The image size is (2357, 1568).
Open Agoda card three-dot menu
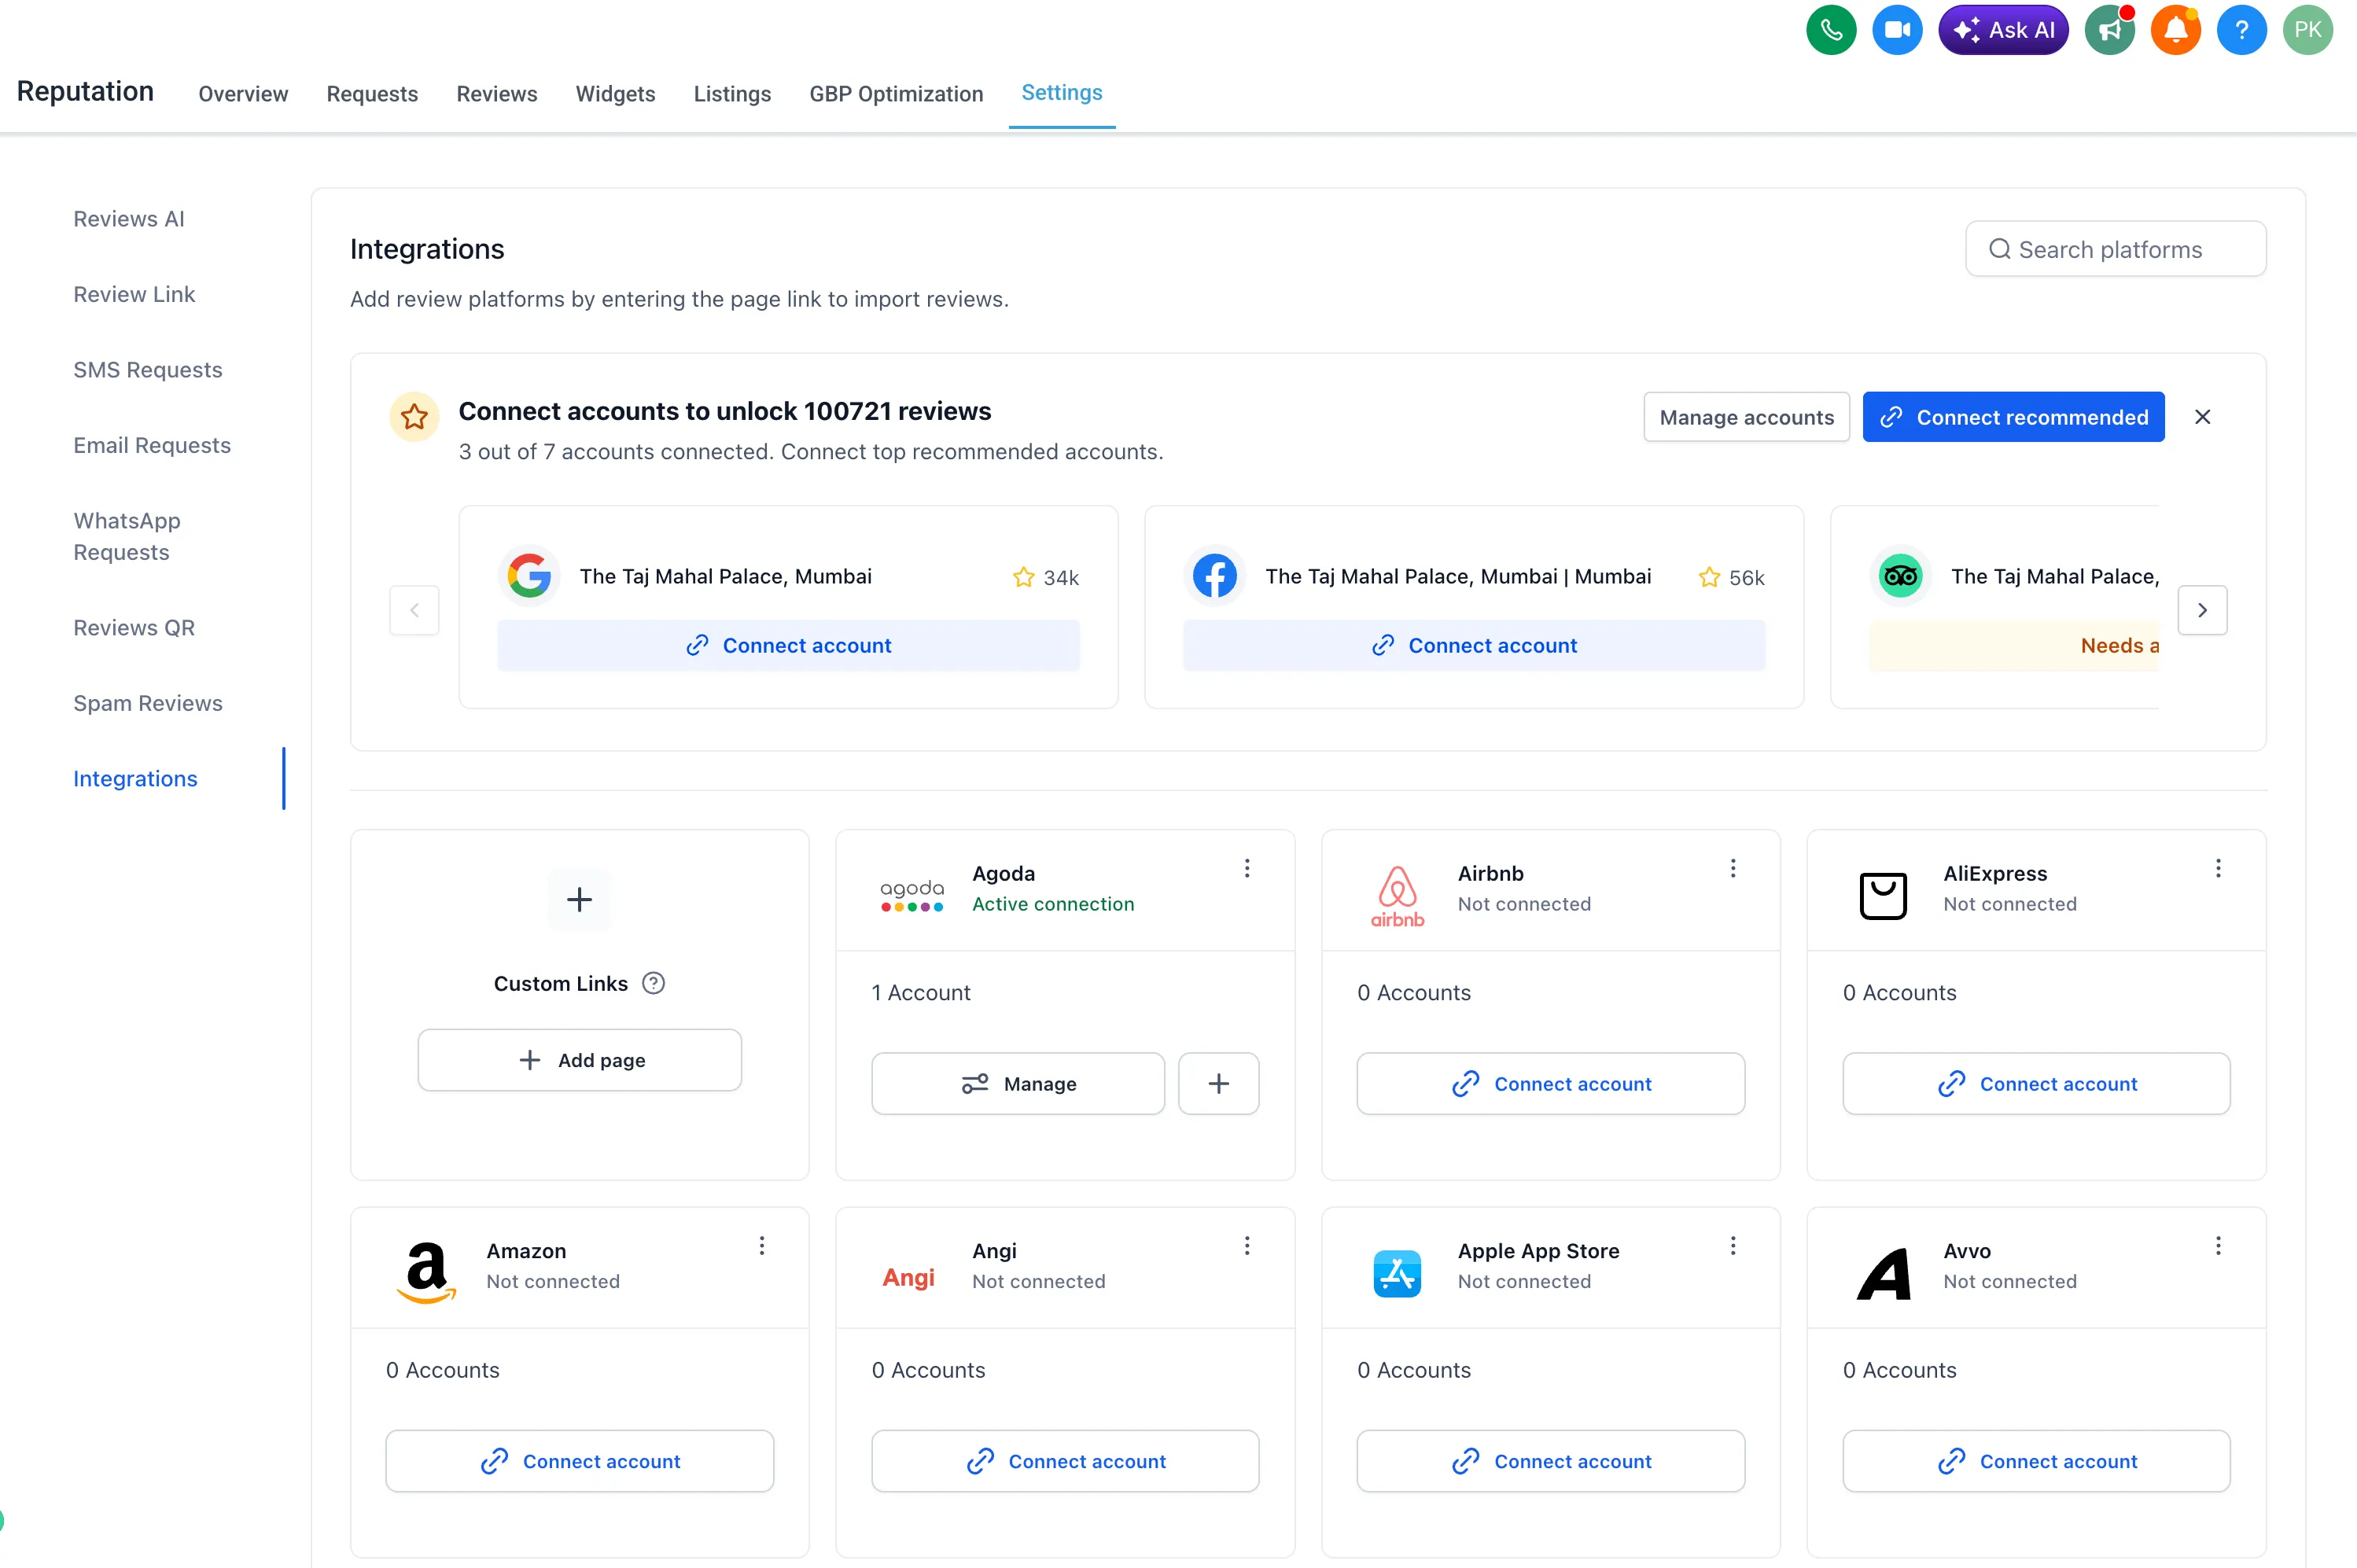click(1247, 868)
